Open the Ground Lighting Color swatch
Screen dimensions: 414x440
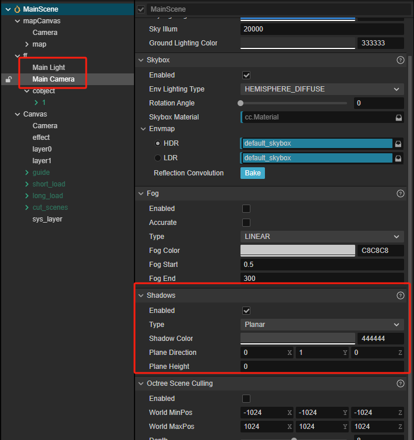[x=298, y=43]
